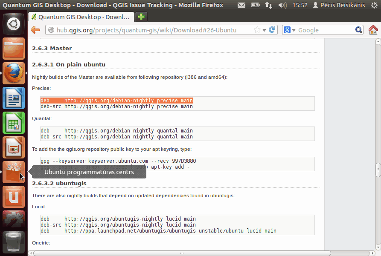Open the Ubuntu One launcher icon
The height and width of the screenshot is (256, 381).
pos(14,197)
